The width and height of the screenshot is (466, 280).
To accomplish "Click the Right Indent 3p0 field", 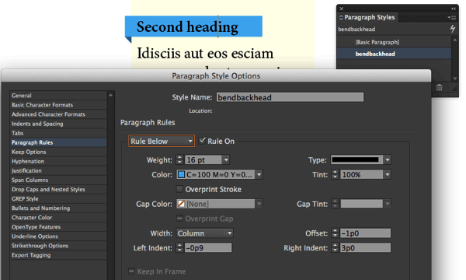I will tap(365, 247).
